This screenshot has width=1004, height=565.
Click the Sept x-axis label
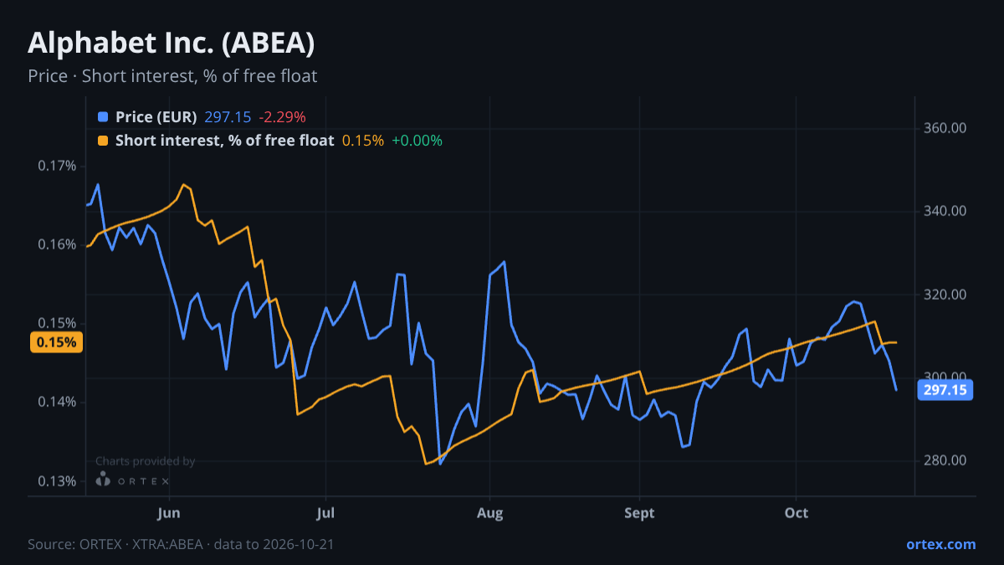pyautogui.click(x=639, y=512)
